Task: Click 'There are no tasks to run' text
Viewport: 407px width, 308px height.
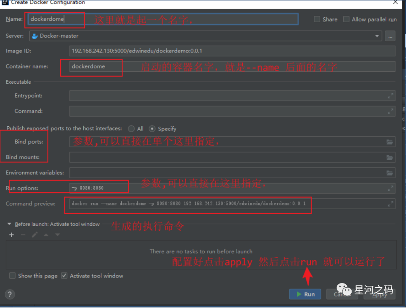Action: [x=201, y=251]
